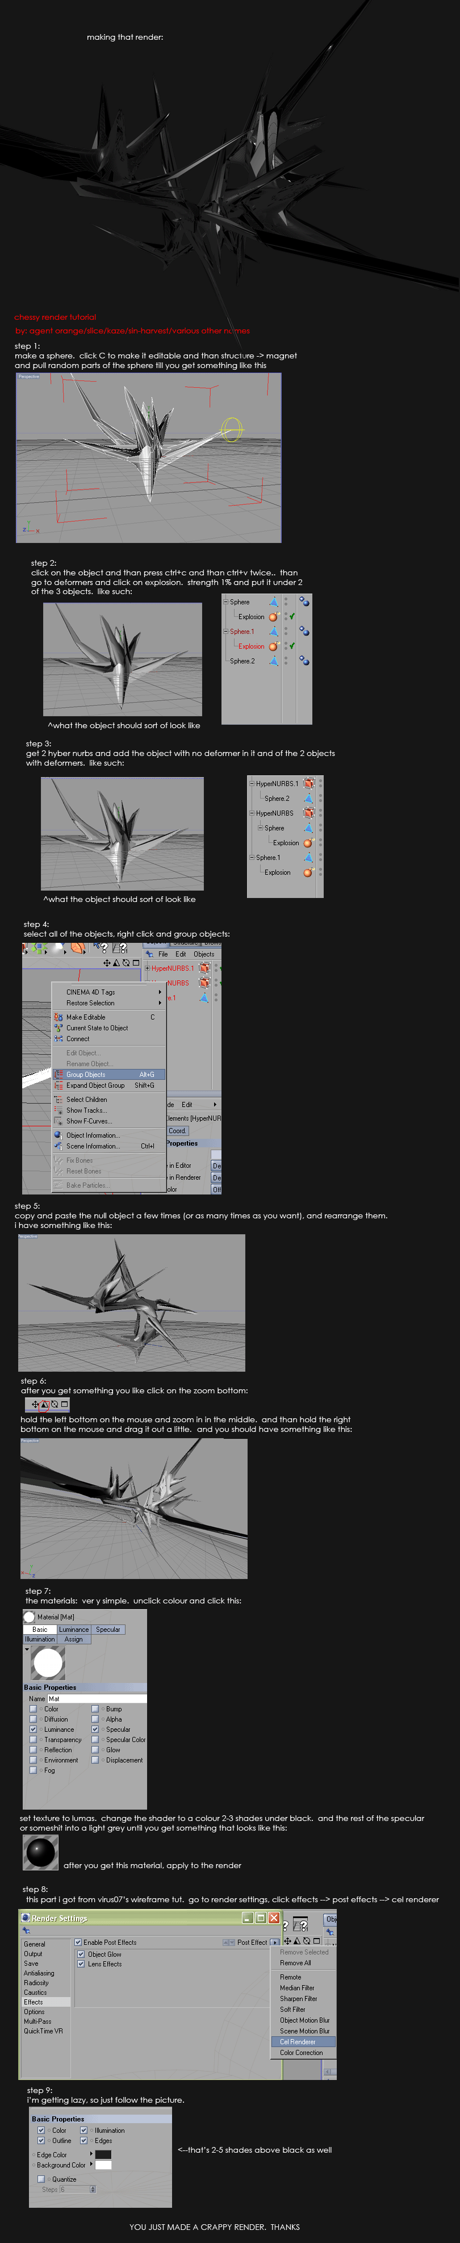Click the HyperNURBS.1 cube icon in step 3 list
Image resolution: width=460 pixels, height=2243 pixels.
pyautogui.click(x=308, y=784)
